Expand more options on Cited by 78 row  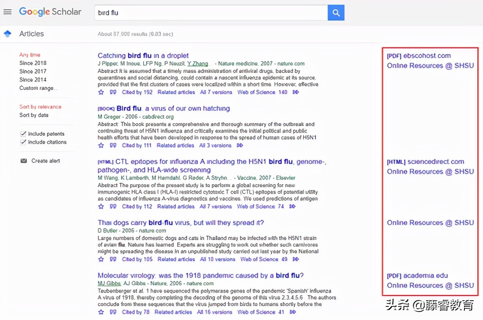click(293, 312)
